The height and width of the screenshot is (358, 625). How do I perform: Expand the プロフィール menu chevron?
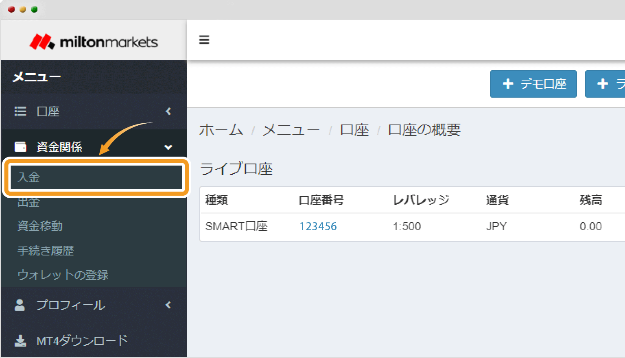click(x=168, y=305)
